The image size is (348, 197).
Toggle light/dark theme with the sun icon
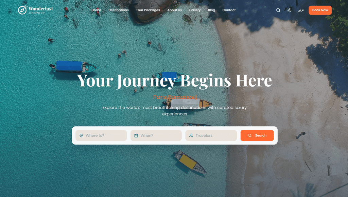click(289, 10)
